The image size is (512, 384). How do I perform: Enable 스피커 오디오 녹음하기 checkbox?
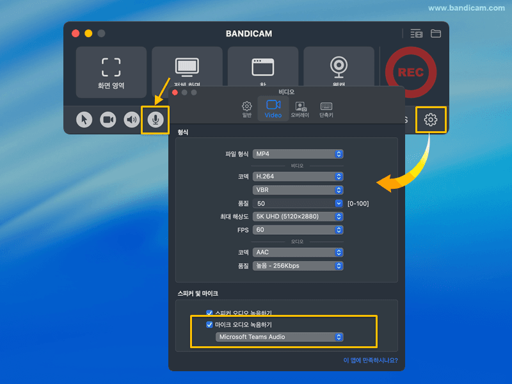209,313
